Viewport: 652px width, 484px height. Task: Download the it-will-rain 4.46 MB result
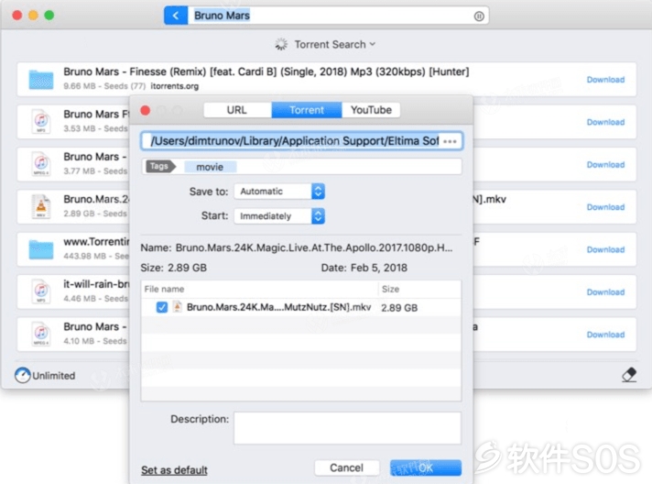(605, 292)
